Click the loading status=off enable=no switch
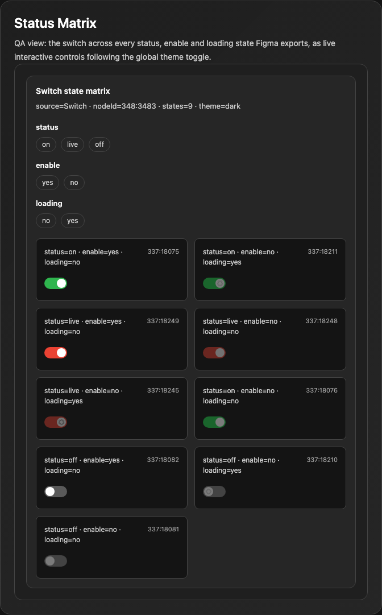382x615 pixels. pos(214,492)
